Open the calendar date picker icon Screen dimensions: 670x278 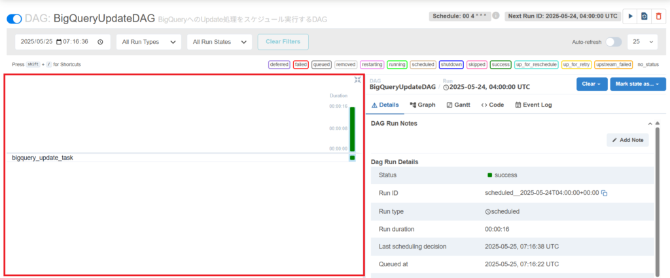(x=59, y=42)
